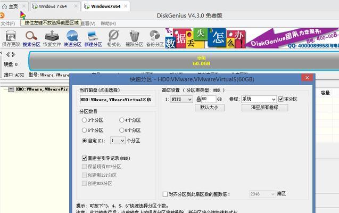The height and width of the screenshot is (213, 339).
Task: Toggle the 主分区 primary partition checkbox
Action: 280,99
